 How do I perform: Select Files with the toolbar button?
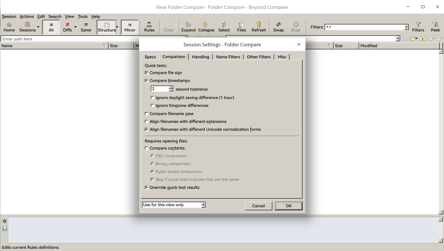(242, 27)
